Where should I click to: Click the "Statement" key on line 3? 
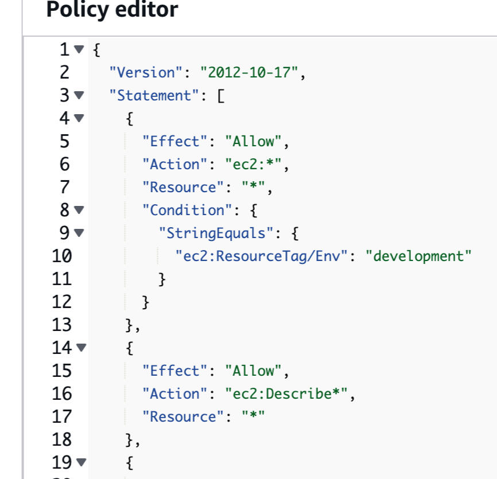pos(154,96)
